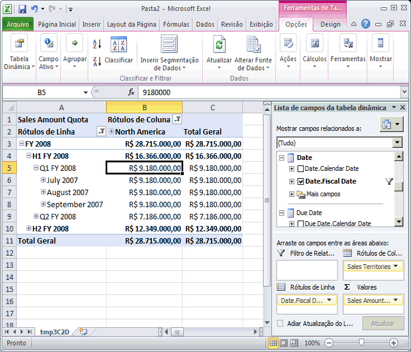Click Alterar Fonte de Dados icon
Screen dimensions: 411x352
(253, 45)
